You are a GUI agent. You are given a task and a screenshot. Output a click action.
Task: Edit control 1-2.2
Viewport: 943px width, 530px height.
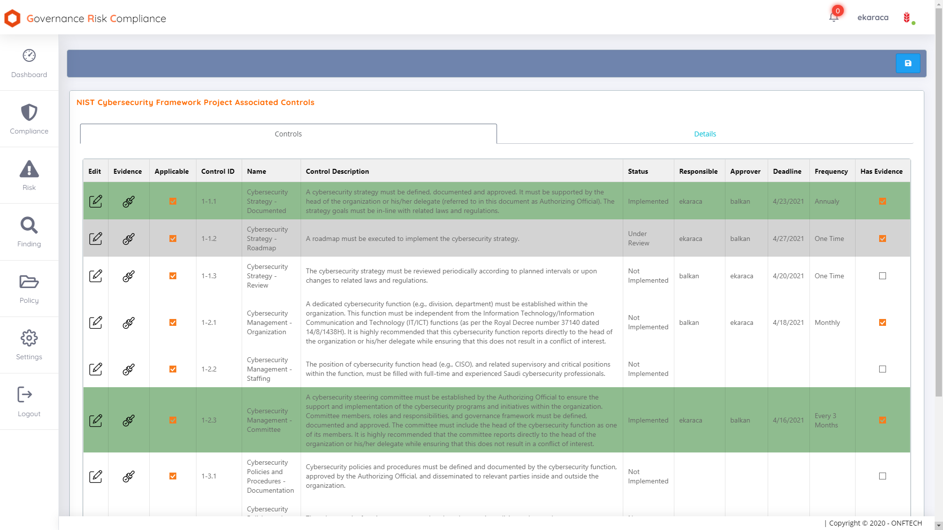click(96, 369)
